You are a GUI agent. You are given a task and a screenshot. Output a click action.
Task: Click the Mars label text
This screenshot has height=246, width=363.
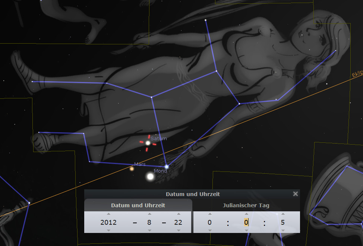(x=140, y=164)
